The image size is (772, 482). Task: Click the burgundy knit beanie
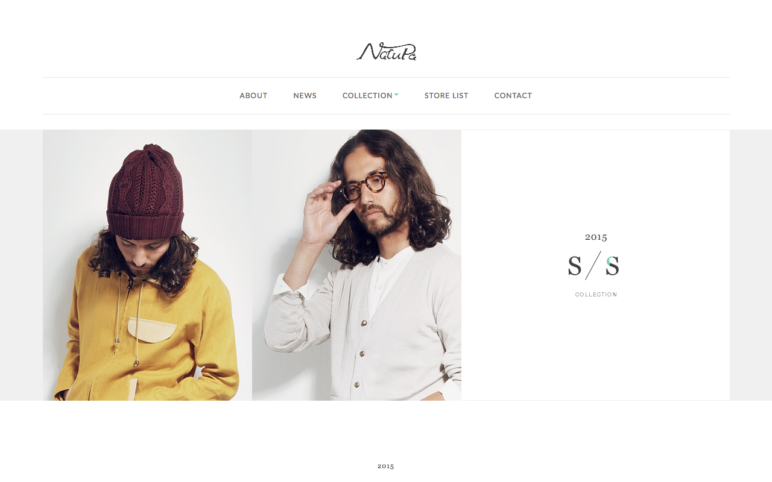(x=145, y=192)
